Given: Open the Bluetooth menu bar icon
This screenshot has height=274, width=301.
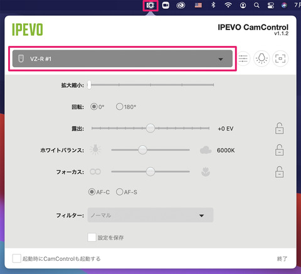Looking at the screenshot, I should pos(213,5).
